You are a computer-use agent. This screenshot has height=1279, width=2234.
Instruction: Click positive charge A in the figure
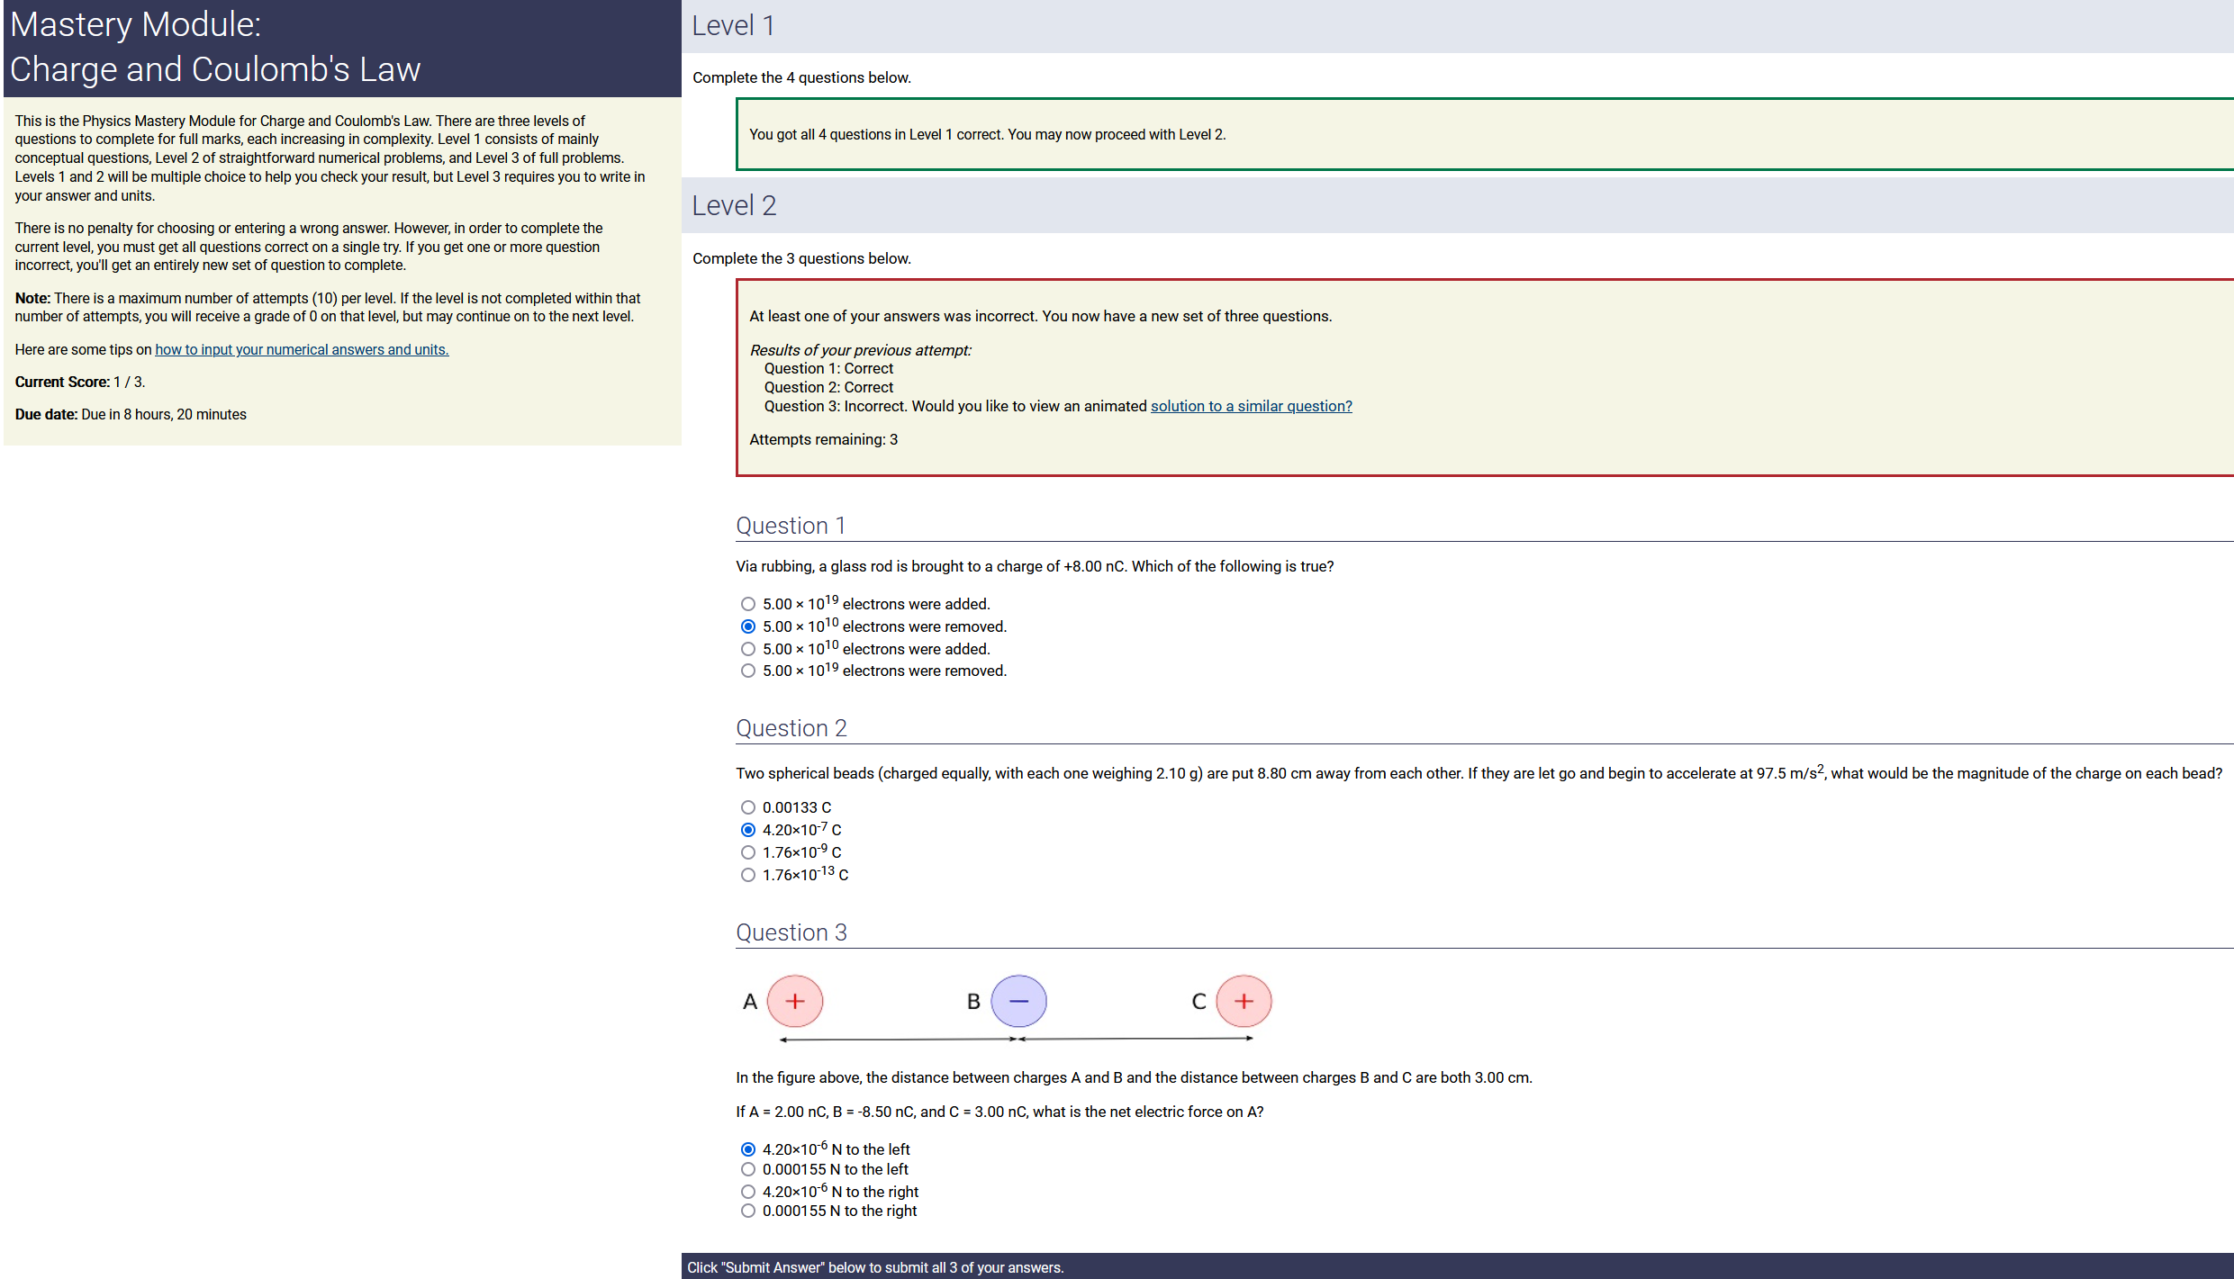point(794,1001)
